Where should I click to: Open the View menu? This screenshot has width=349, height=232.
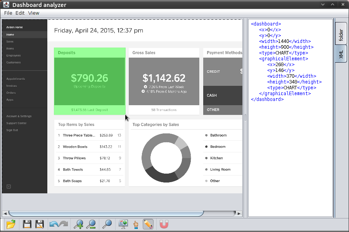34,13
